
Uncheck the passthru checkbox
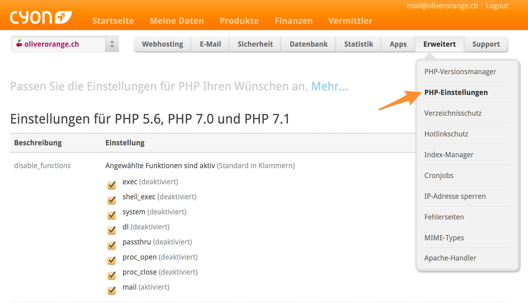(x=112, y=245)
